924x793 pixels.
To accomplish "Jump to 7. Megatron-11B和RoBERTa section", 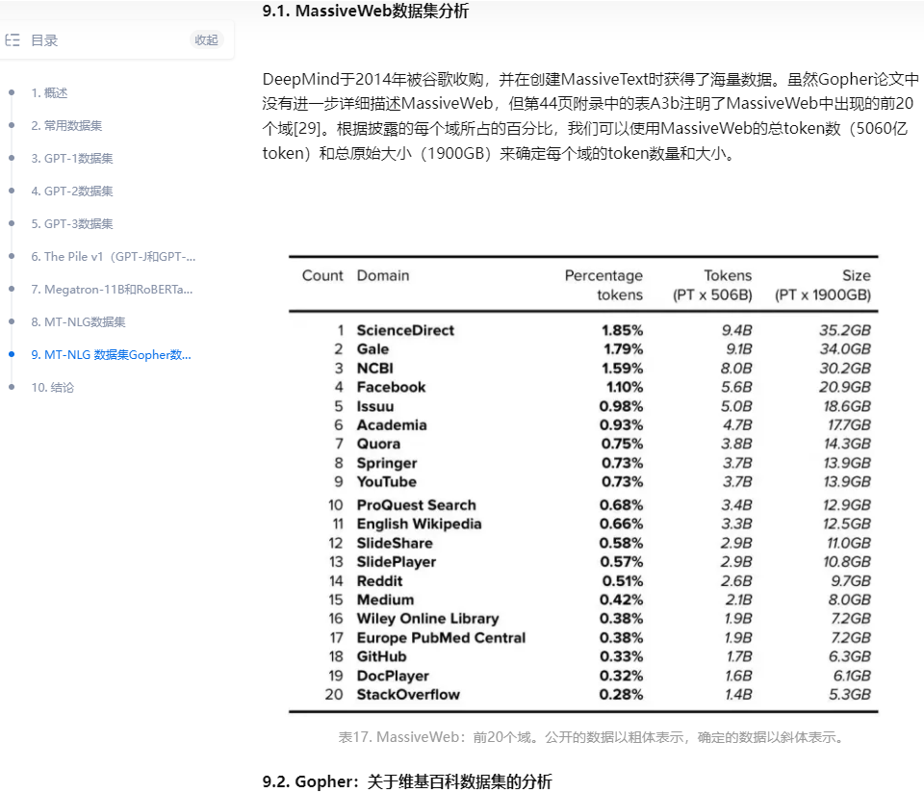I will click(x=112, y=290).
